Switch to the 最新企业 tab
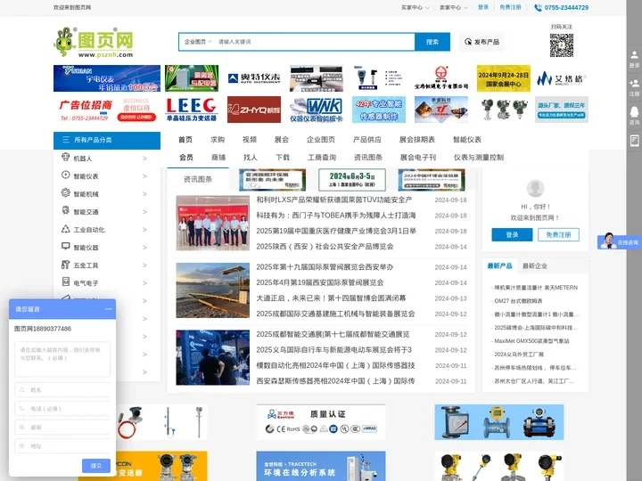642x481 pixels. pyautogui.click(x=535, y=265)
